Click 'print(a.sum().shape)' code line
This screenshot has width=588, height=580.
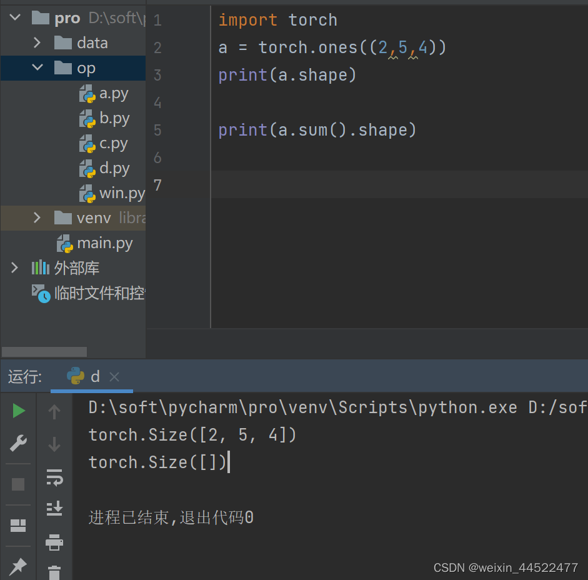[317, 130]
